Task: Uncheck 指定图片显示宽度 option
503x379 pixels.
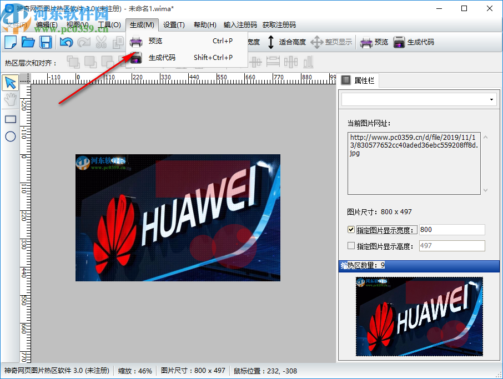Action: [351, 229]
